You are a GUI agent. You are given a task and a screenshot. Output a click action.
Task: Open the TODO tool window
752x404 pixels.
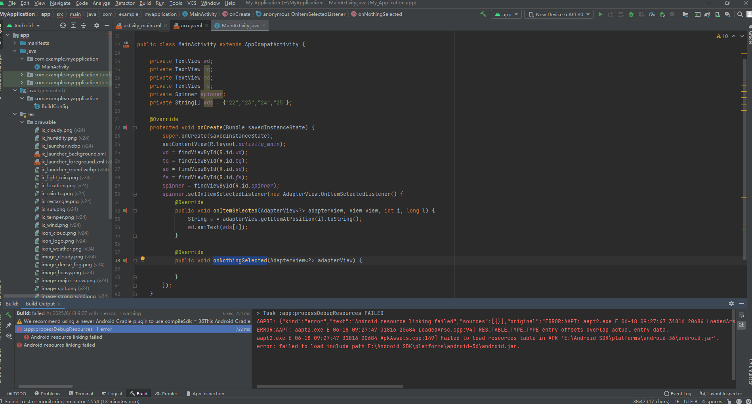pyautogui.click(x=17, y=394)
